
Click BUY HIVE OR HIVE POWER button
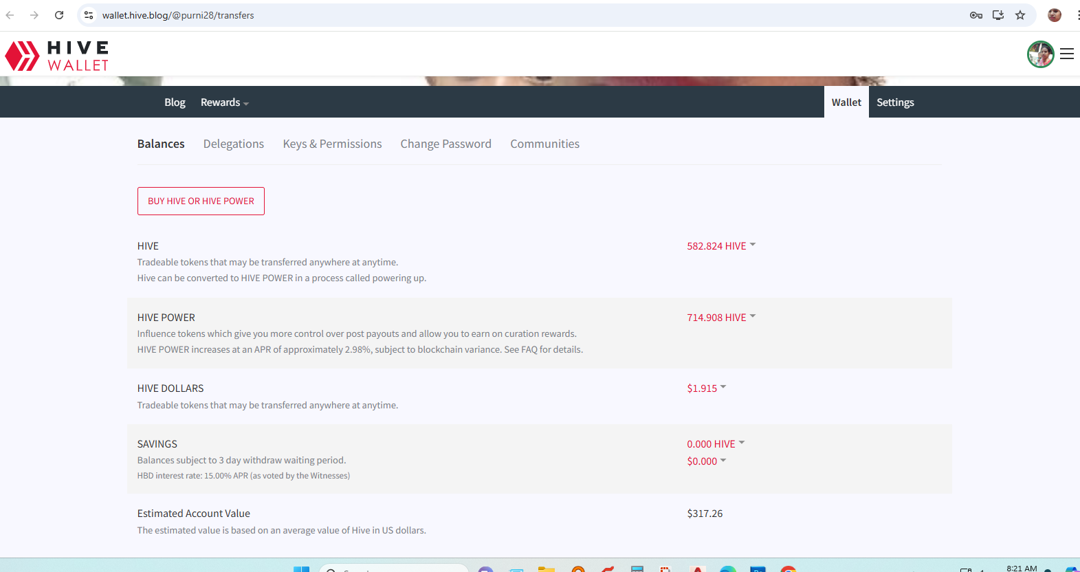click(x=201, y=201)
